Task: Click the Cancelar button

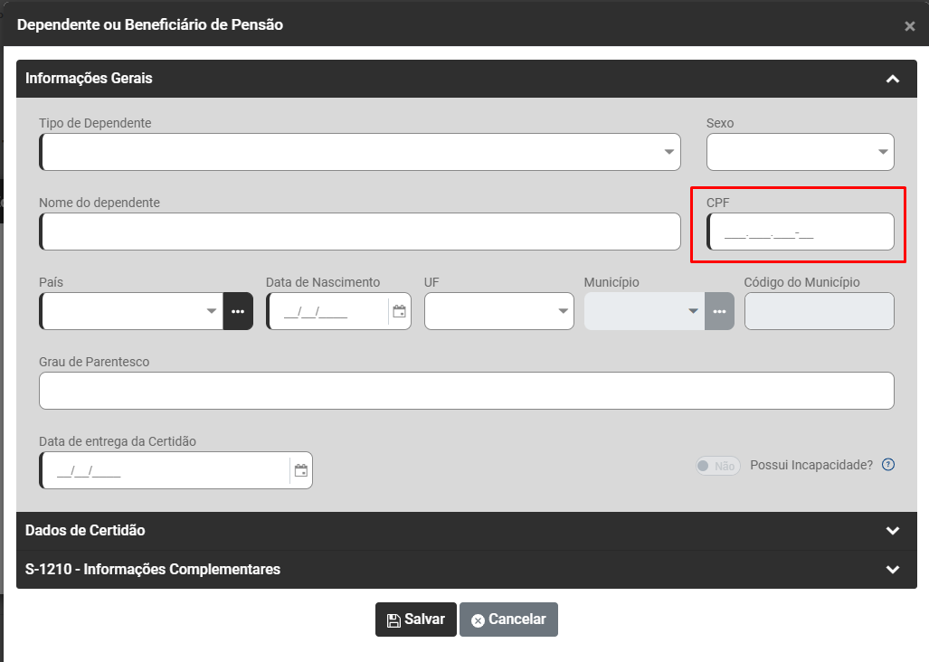Action: pyautogui.click(x=508, y=619)
